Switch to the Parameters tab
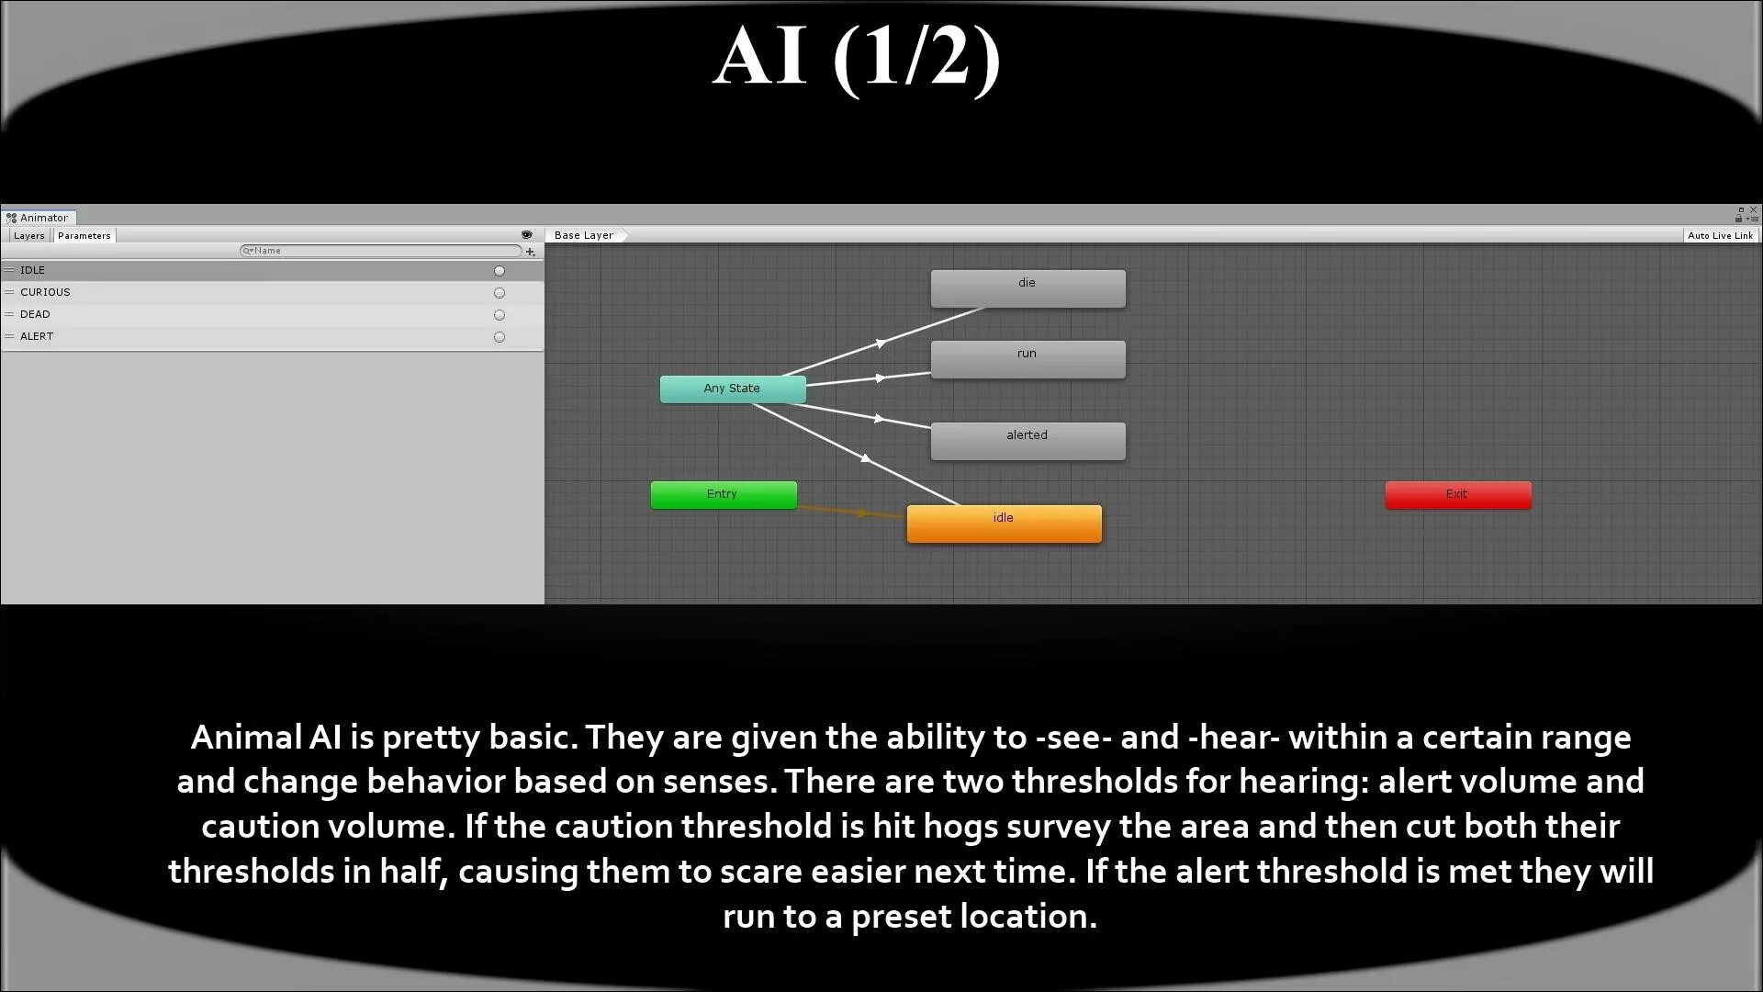Viewport: 1763px width, 992px height. point(83,235)
